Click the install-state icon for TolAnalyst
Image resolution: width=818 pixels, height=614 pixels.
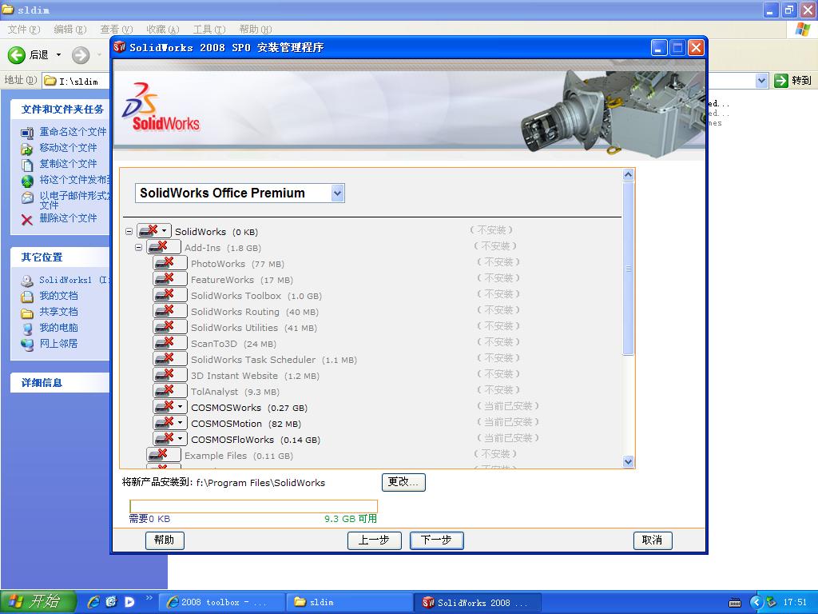point(170,391)
